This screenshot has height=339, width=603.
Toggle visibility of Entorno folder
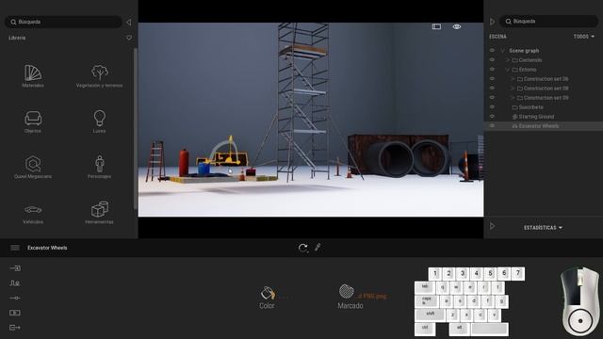point(492,69)
